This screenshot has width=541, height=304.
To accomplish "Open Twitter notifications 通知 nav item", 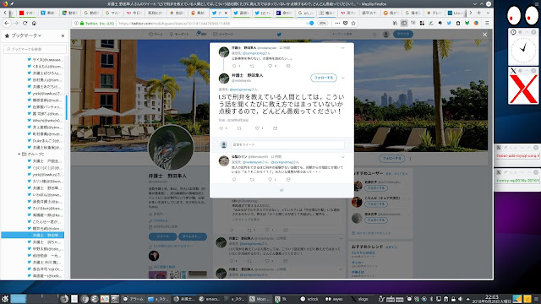I will 201,34.
